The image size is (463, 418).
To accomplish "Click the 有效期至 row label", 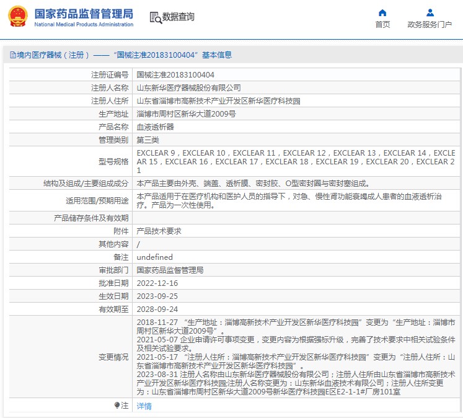I will tap(113, 309).
